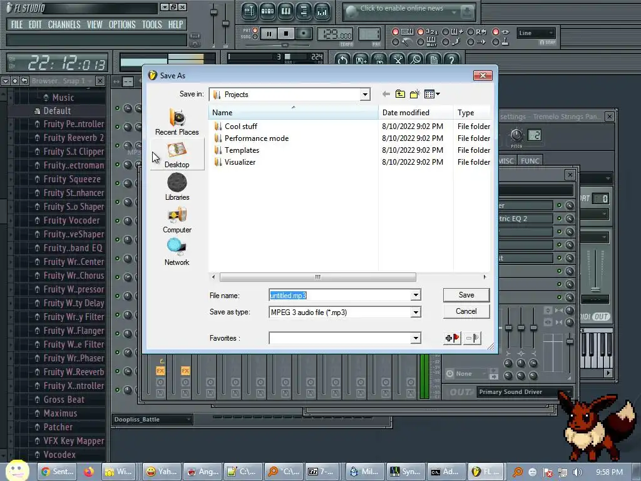Toggle the WAIT for input option
Screen dimensions: 641x481
[420, 42]
